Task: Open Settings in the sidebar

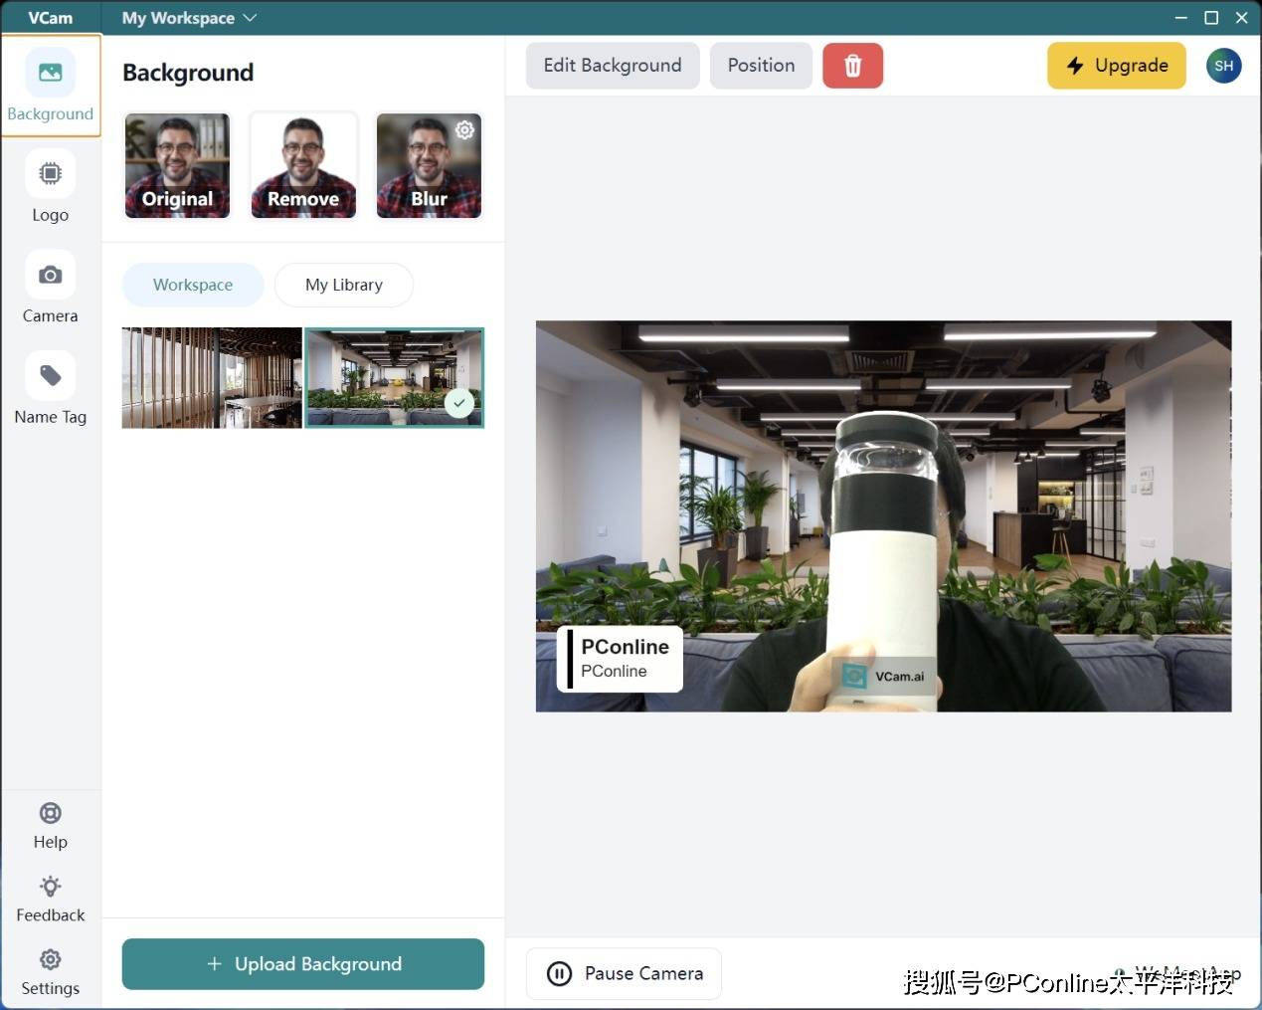Action: coord(51,972)
